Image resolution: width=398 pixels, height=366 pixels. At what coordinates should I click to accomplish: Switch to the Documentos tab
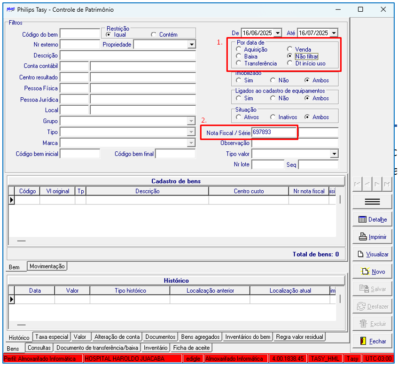160,337
